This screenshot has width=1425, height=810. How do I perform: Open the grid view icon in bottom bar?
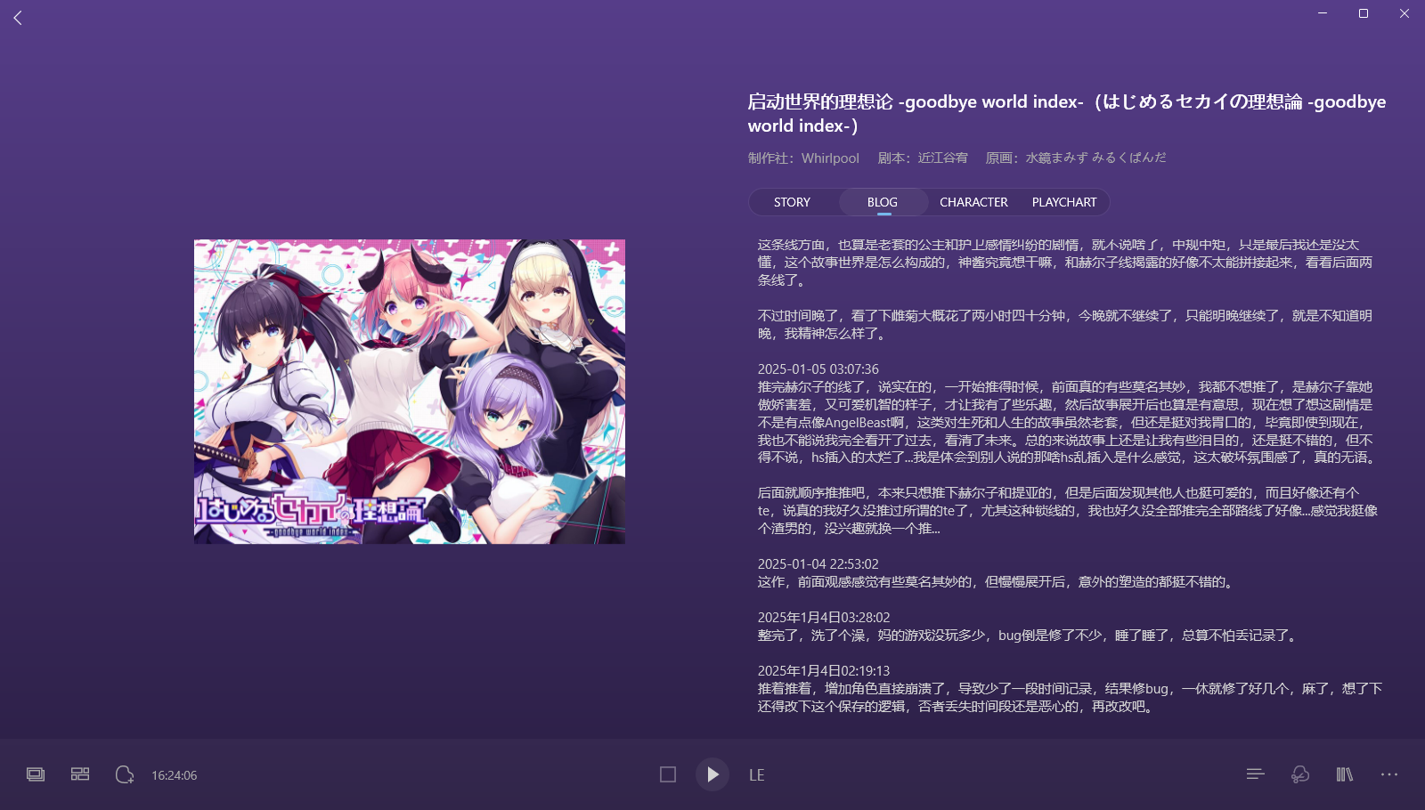pyautogui.click(x=80, y=774)
